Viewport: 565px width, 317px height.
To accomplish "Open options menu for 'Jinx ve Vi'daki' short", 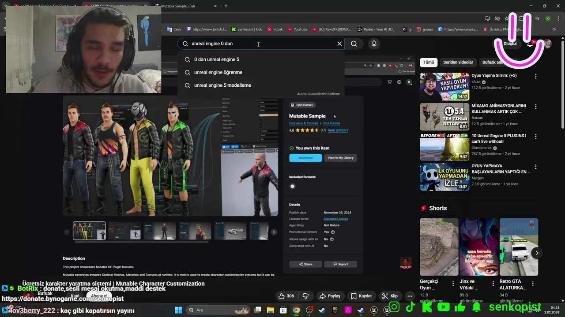I will click(493, 284).
